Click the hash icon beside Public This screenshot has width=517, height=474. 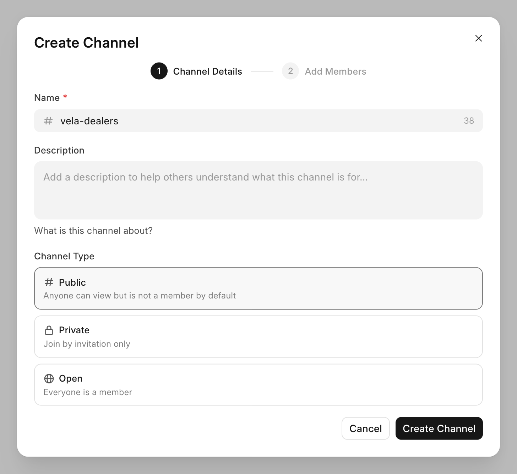(49, 282)
